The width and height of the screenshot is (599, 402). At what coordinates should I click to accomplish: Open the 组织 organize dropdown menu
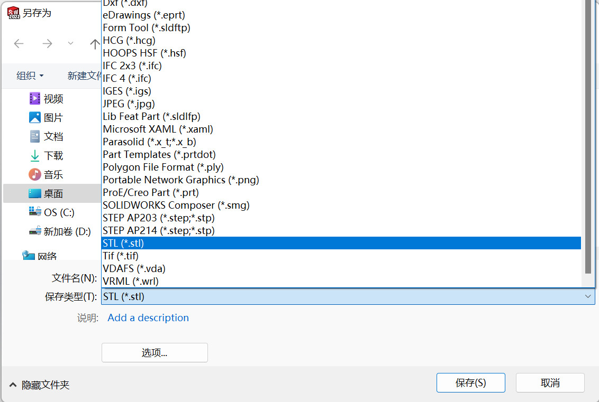click(x=30, y=76)
